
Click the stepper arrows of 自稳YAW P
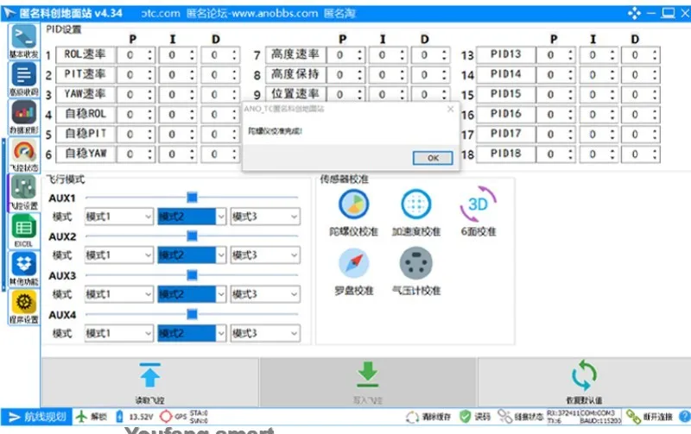149,154
